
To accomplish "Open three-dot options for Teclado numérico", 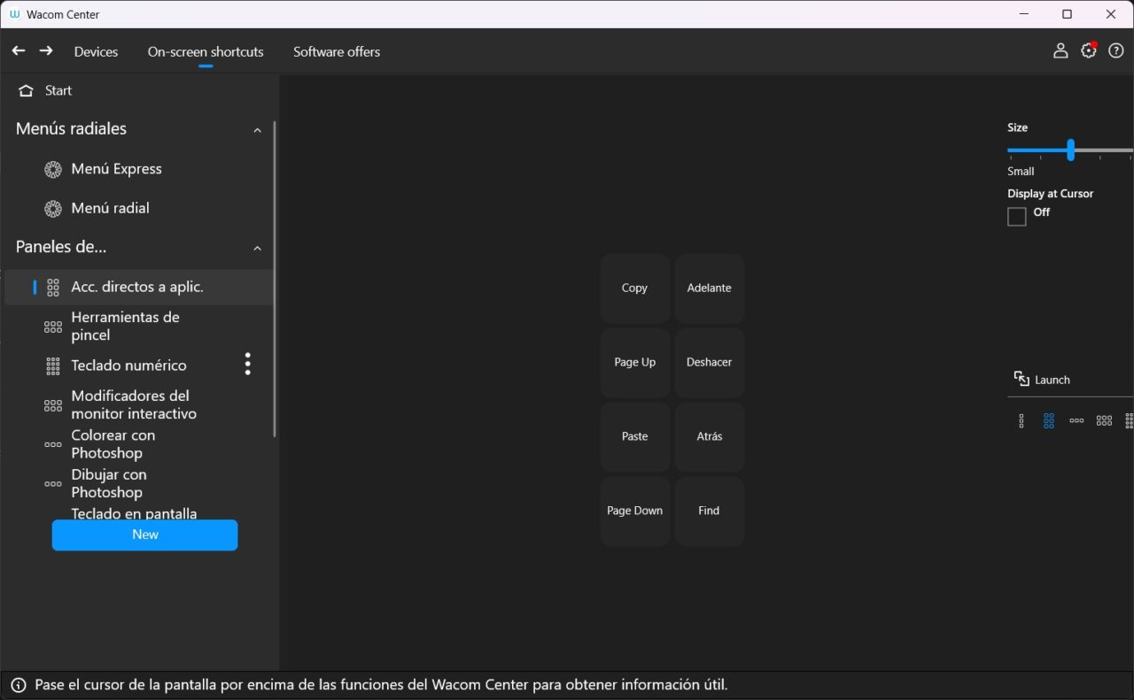I will [247, 364].
